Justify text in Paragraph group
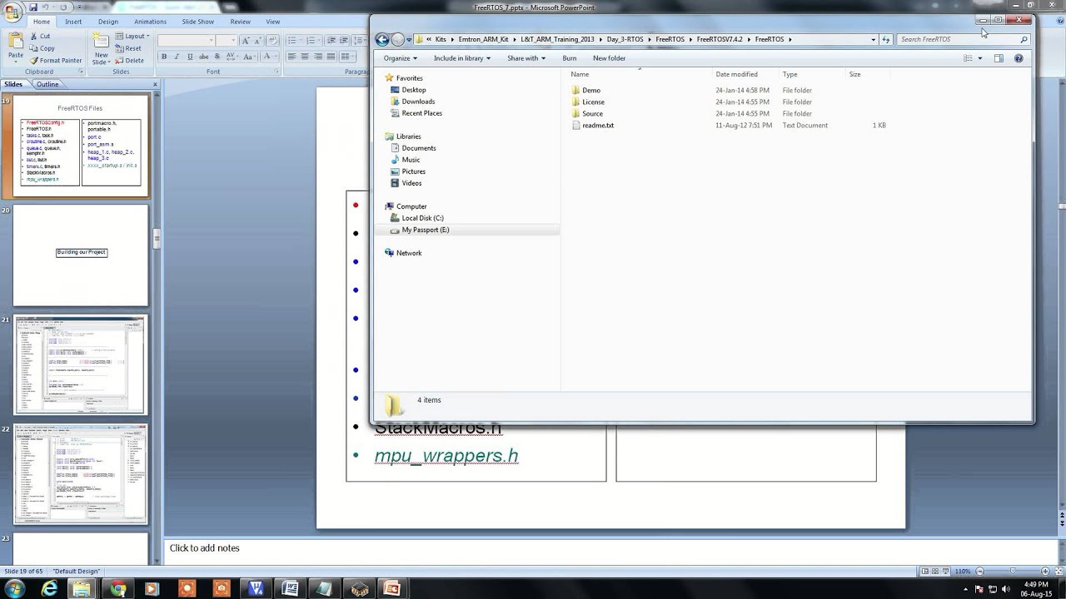 pos(331,57)
